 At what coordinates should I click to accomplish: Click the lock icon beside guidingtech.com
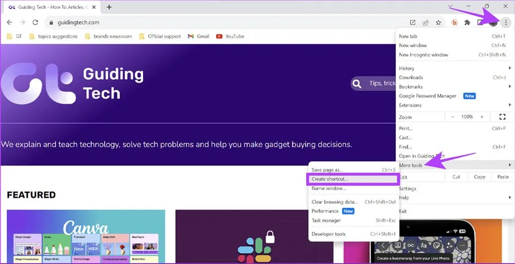[51, 22]
